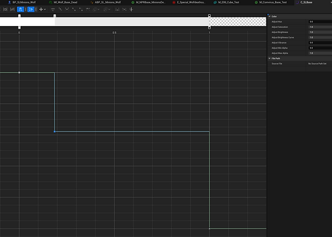Click the post-infinity extrapolation icon

click(x=105, y=9)
